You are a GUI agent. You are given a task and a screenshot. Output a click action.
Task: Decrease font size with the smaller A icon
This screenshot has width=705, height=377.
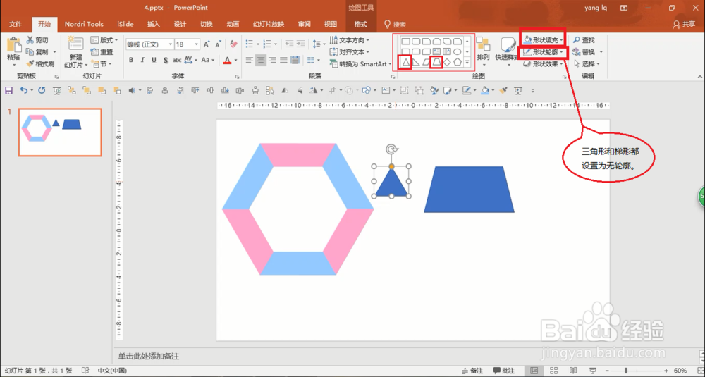218,44
